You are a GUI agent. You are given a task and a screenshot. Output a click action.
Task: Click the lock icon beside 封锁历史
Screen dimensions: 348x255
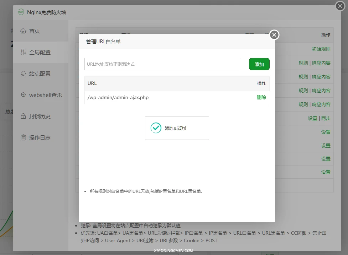coord(24,116)
